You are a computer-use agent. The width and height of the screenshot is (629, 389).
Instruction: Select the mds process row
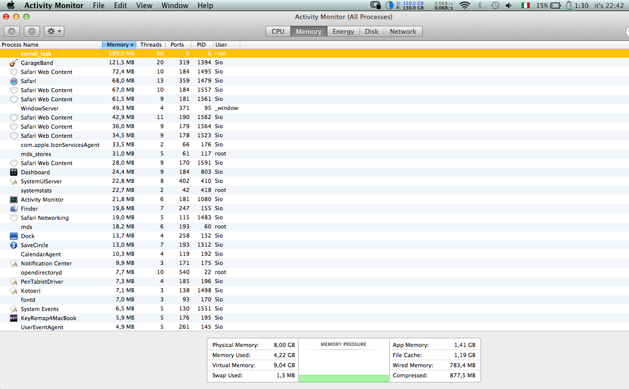(x=314, y=227)
